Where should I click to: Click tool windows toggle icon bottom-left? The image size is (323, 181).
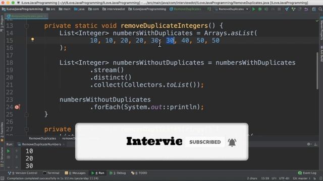click(x=2, y=178)
